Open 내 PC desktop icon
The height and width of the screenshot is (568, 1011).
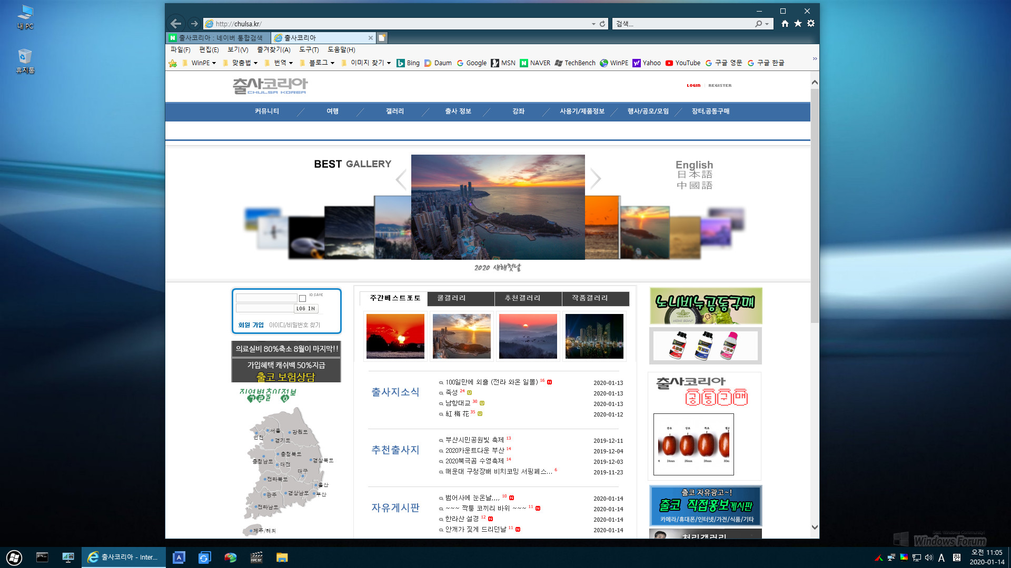(x=25, y=17)
